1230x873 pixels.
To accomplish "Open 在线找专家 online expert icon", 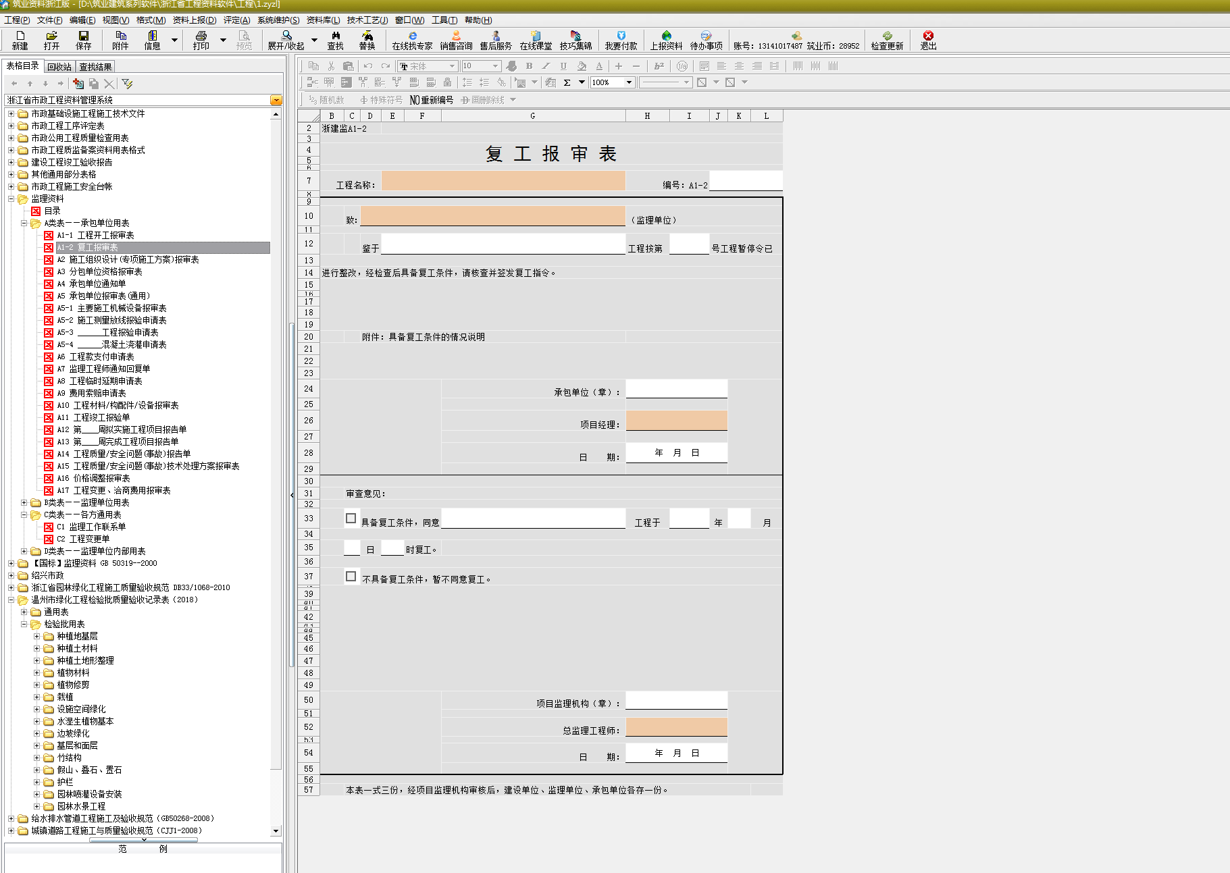I will 412,40.
